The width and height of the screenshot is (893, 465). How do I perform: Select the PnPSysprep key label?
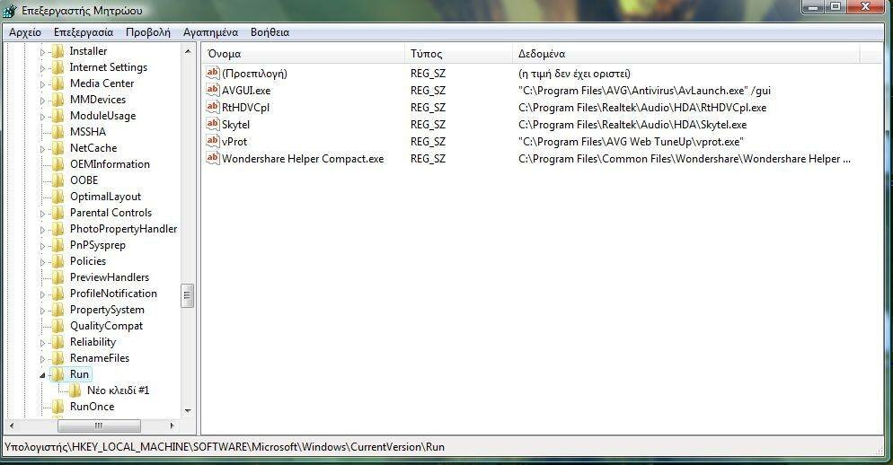(x=97, y=245)
